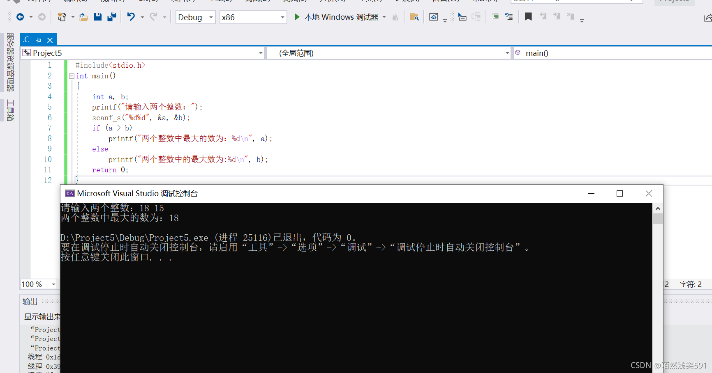Screen dimensions: 712x373
Task: Click the console vertical scrollbar thumb
Action: pyautogui.click(x=658, y=219)
